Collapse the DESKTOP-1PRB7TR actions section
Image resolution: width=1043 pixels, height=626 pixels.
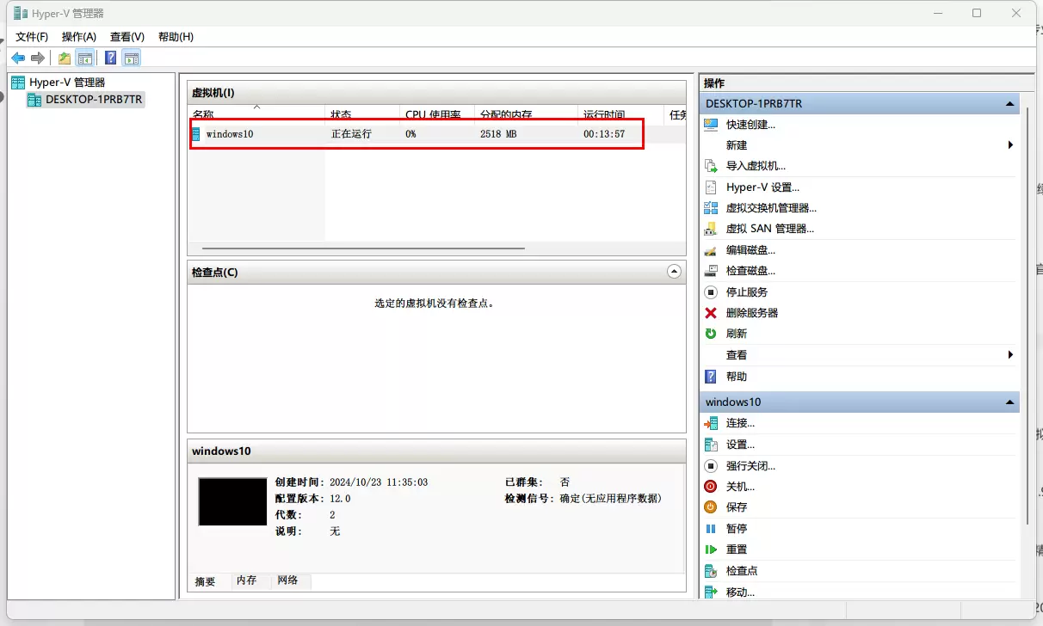pos(1010,104)
